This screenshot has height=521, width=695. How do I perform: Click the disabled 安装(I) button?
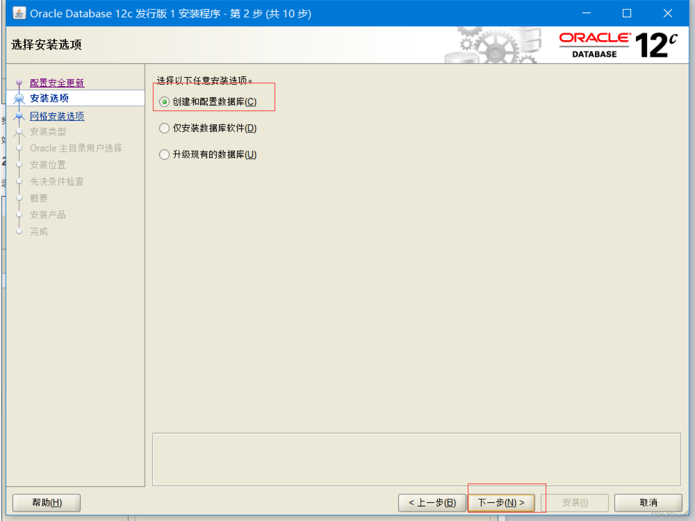pyautogui.click(x=575, y=503)
